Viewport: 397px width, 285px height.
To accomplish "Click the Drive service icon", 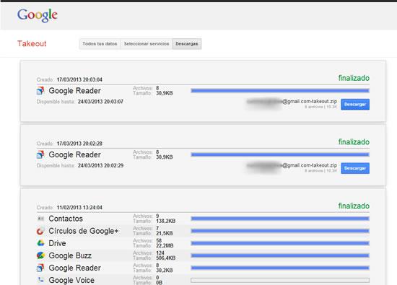I will point(40,243).
